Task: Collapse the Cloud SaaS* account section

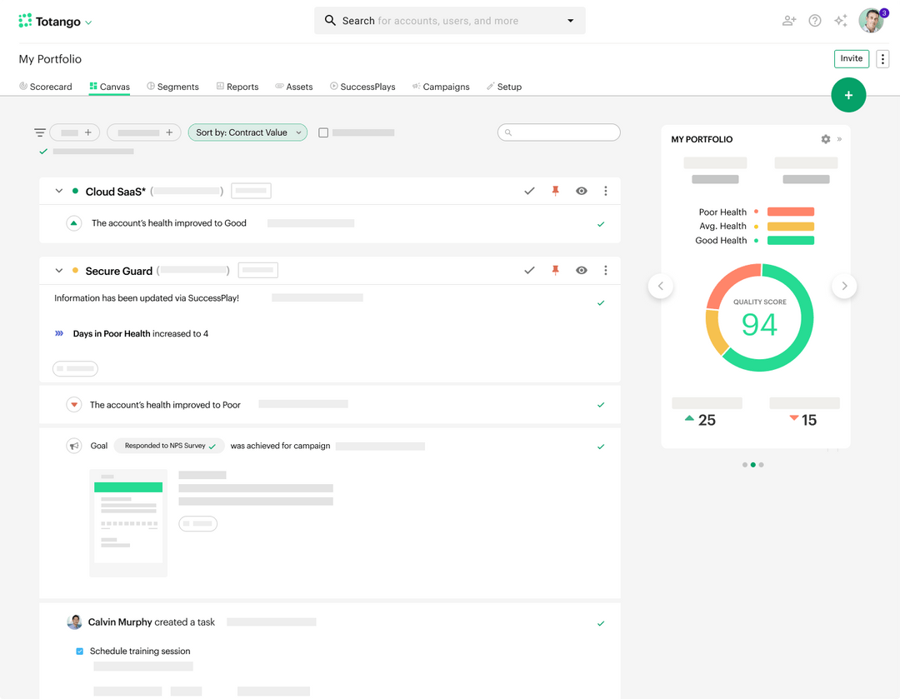Action: [58, 190]
